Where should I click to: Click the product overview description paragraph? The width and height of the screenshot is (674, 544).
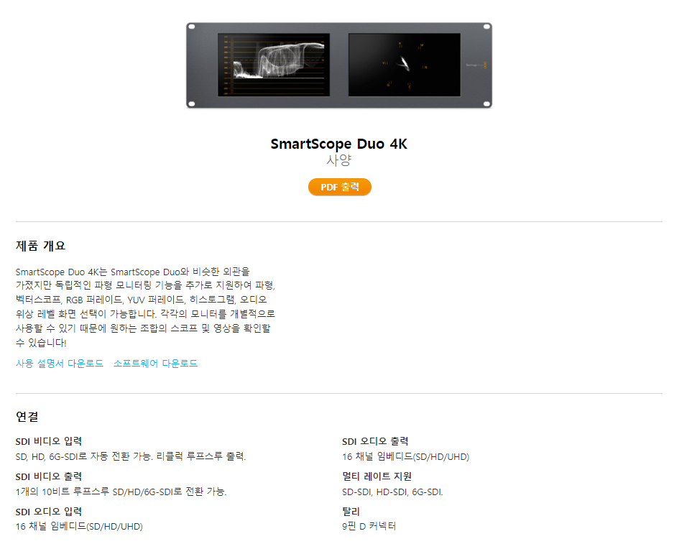point(145,307)
